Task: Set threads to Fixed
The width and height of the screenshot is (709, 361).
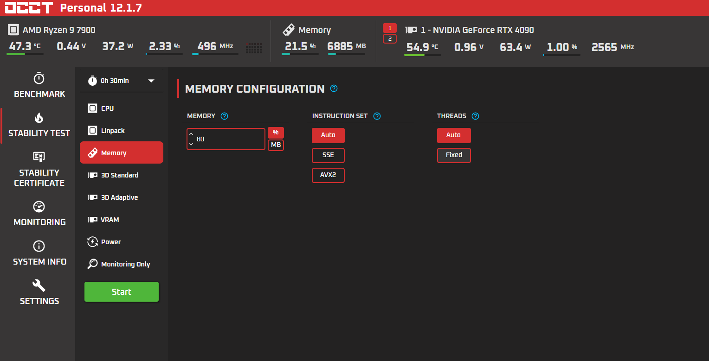Action: pyautogui.click(x=454, y=155)
